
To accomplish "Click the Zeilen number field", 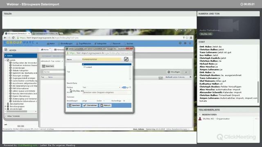I will tap(106, 101).
